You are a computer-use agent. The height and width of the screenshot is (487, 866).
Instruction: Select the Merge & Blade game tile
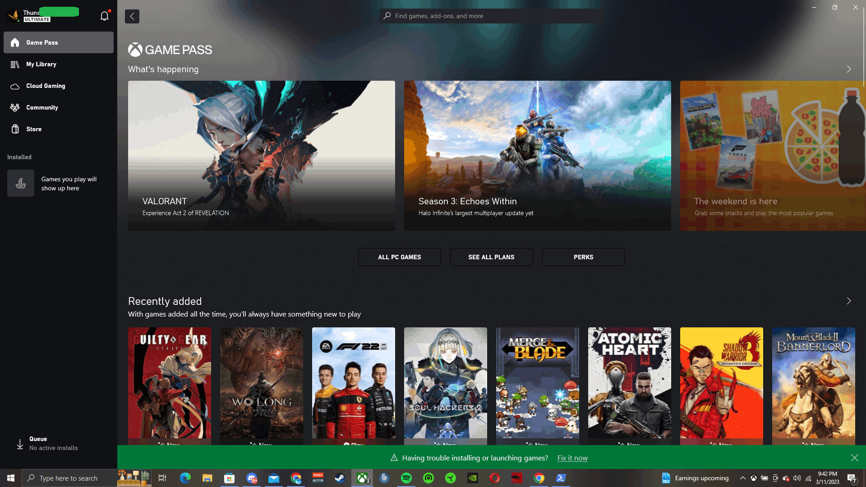[x=538, y=386]
